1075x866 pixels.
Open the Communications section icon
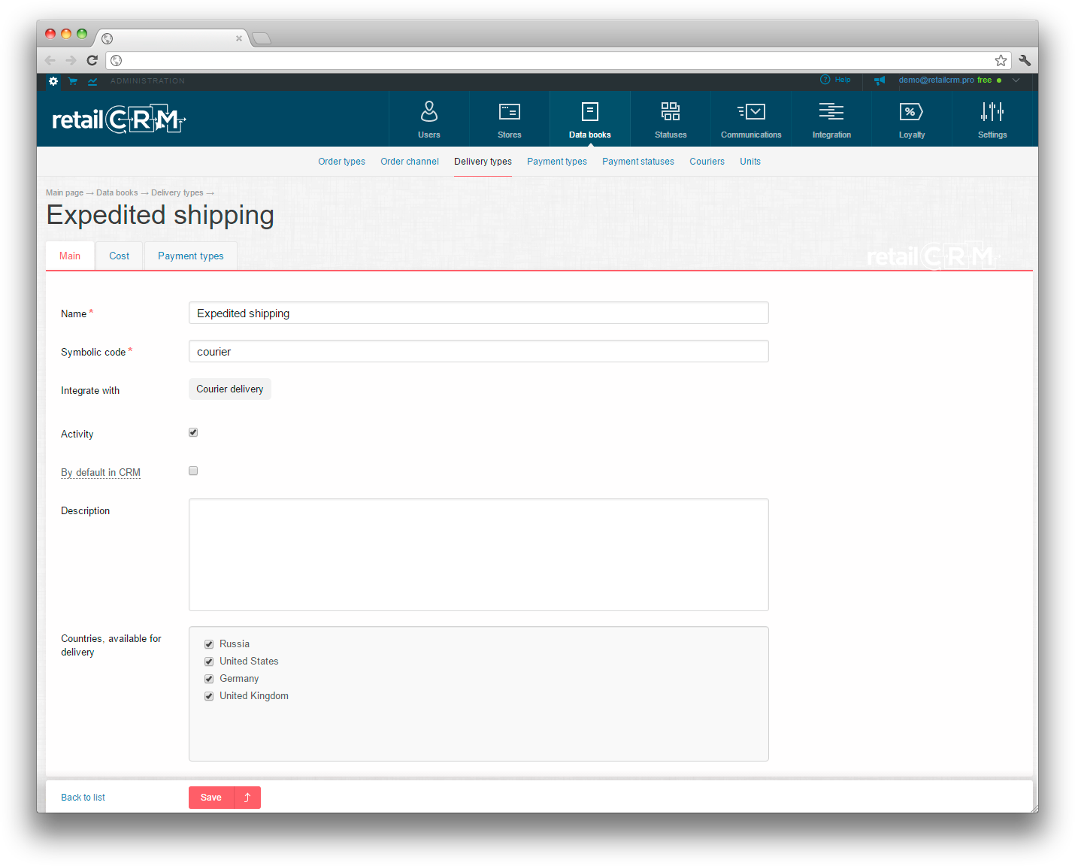pos(751,112)
